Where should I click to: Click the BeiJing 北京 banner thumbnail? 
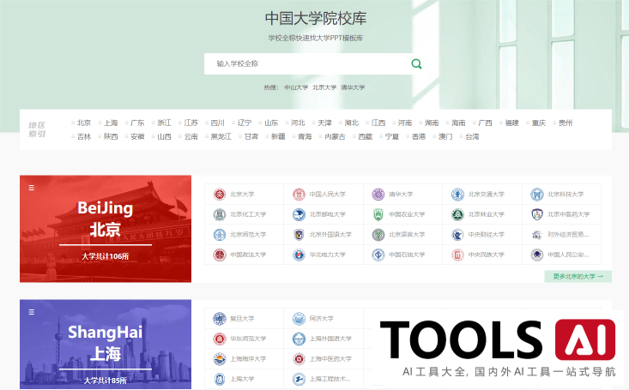106,229
